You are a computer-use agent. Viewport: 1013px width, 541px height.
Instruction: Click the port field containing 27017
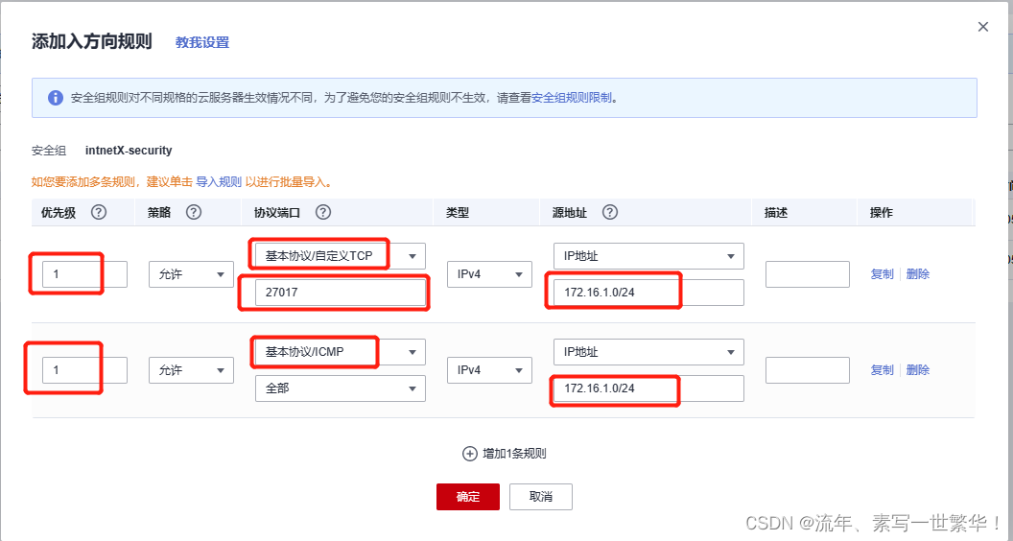coord(341,293)
